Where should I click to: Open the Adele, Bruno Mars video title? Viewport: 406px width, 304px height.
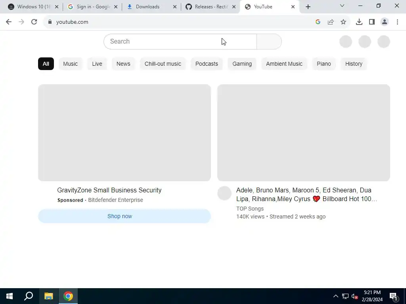306,195
